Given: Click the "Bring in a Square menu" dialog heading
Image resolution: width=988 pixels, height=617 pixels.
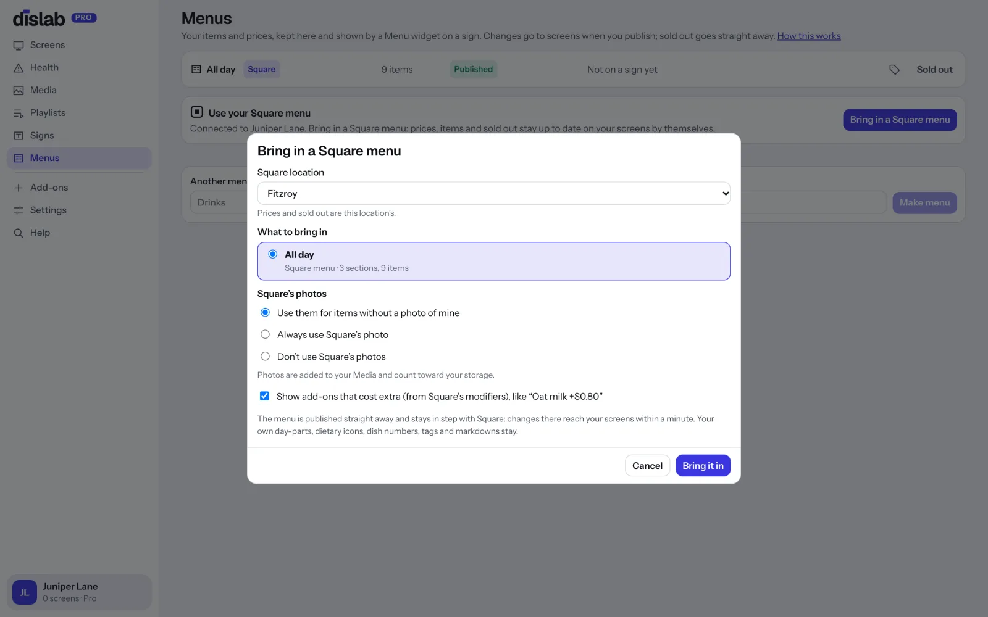Looking at the screenshot, I should click(329, 151).
